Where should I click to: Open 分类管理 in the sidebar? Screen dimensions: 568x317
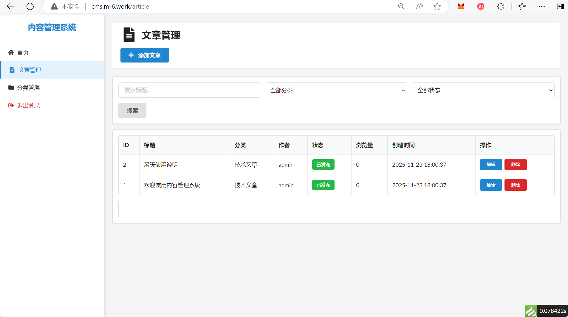coord(28,88)
